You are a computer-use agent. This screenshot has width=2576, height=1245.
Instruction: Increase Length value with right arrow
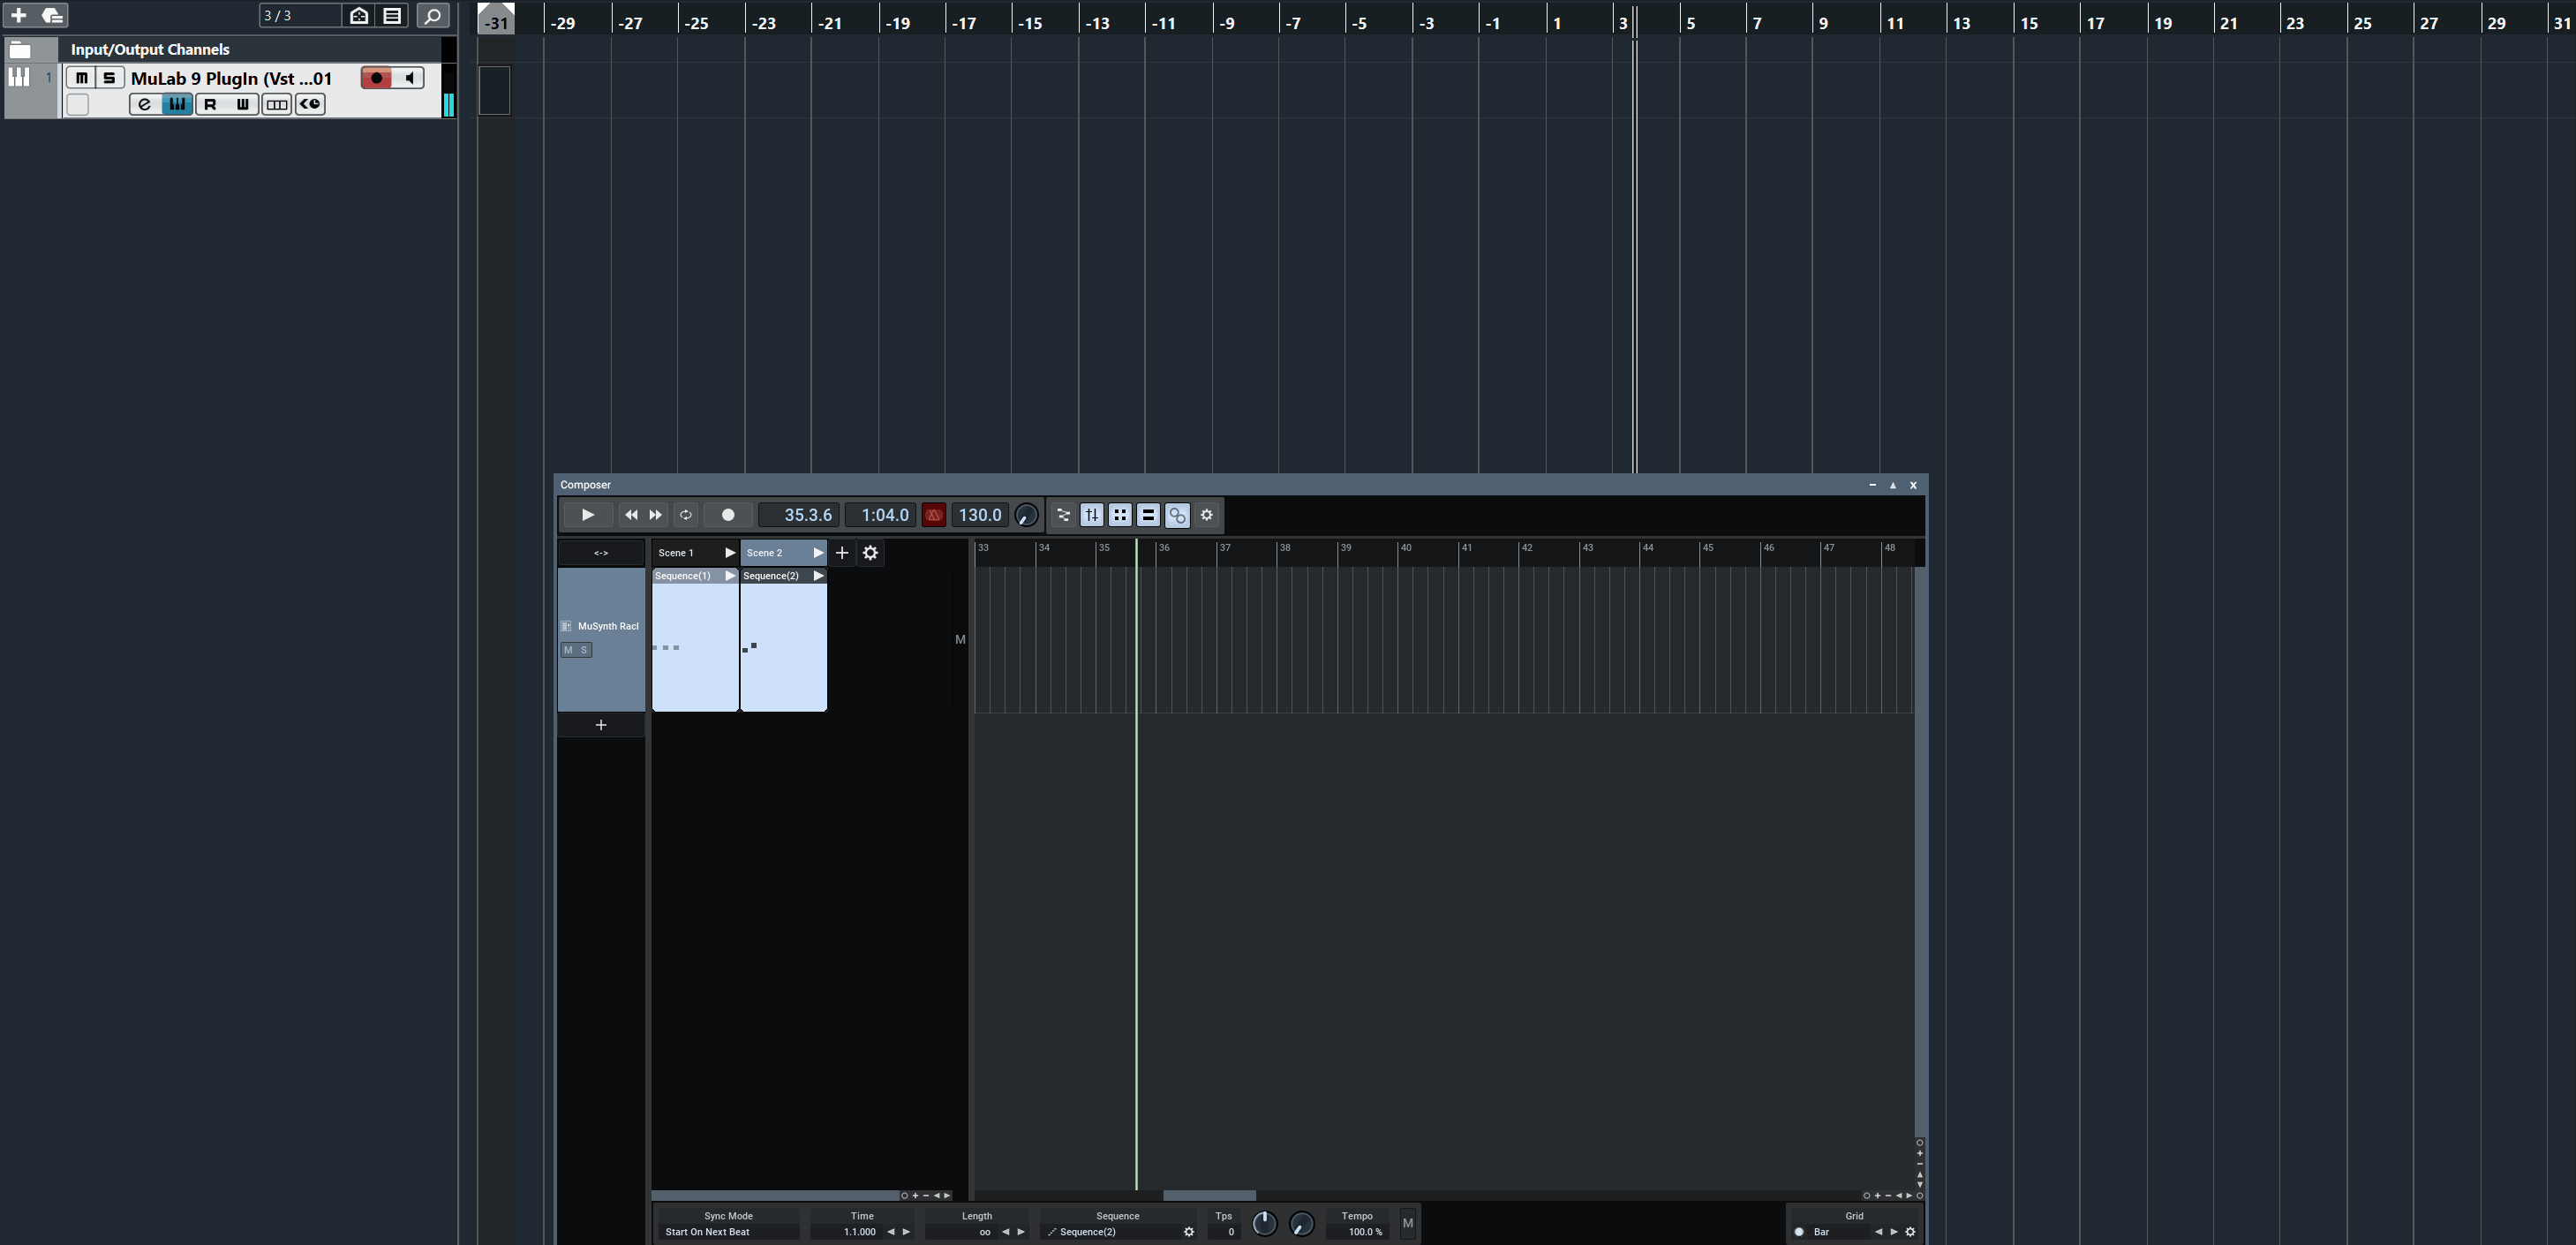1021,1232
